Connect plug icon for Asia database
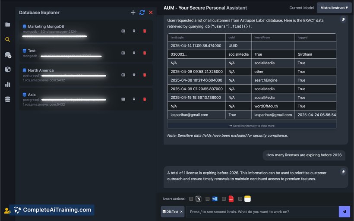The height and width of the screenshot is (221, 354). click(134, 99)
